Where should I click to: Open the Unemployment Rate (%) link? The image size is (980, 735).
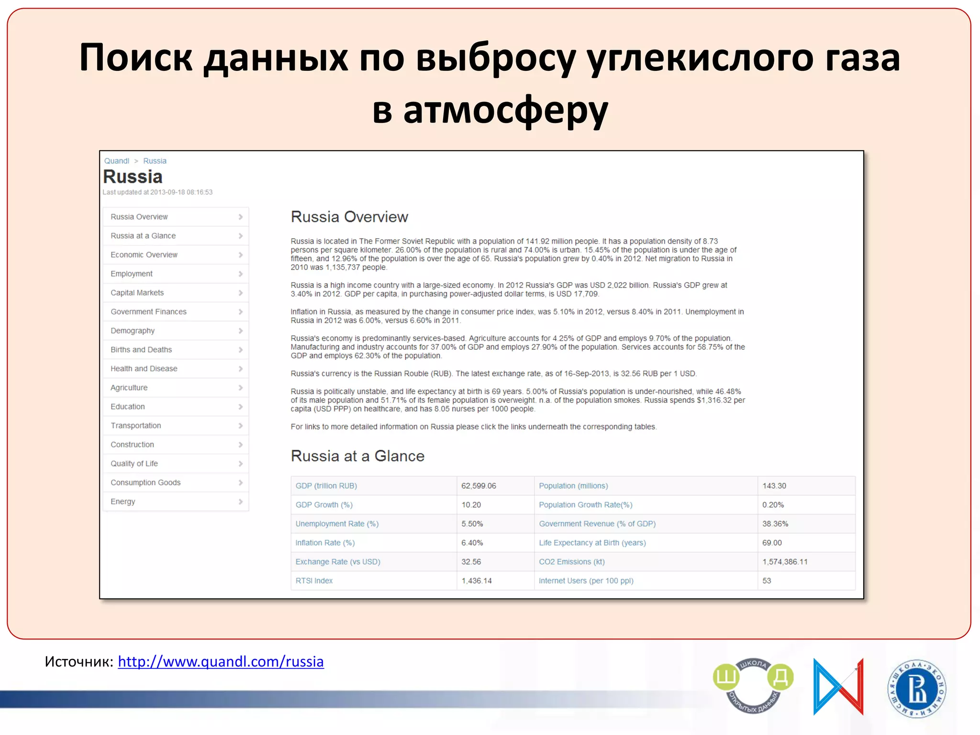[337, 523]
